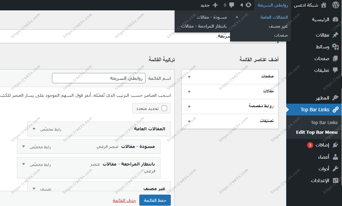Click the wrench icon for أدوات
The height and width of the screenshot is (206, 342).
(335, 168)
